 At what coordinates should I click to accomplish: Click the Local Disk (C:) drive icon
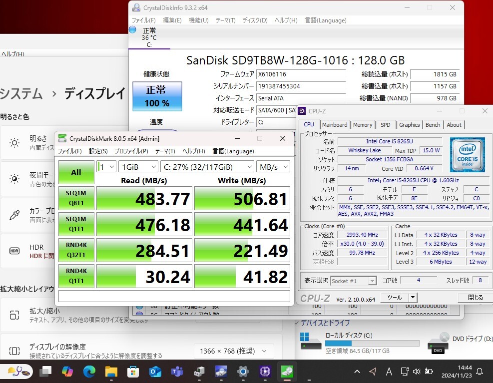[x=311, y=342]
